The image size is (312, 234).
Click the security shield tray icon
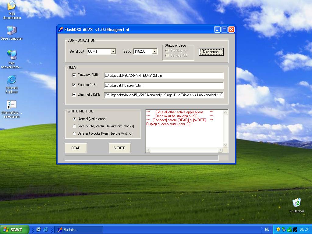(278, 229)
